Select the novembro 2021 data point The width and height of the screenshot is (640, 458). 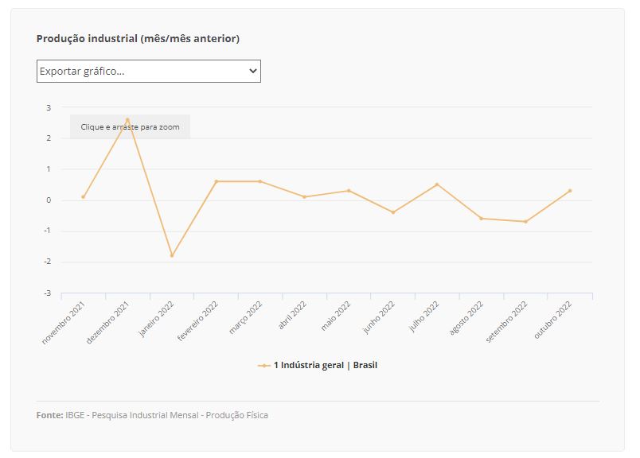point(83,196)
